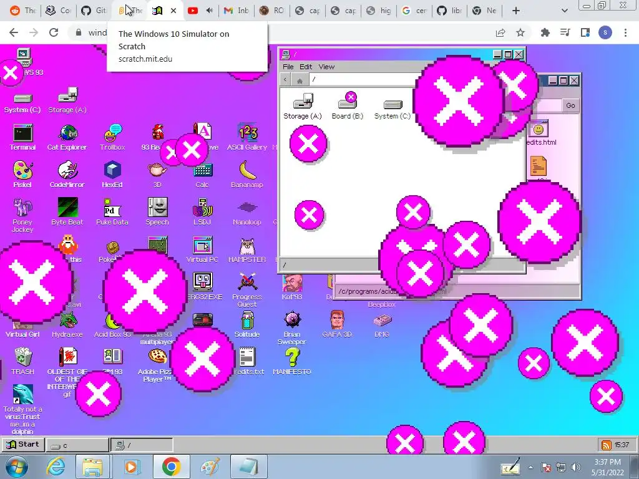The width and height of the screenshot is (639, 479).
Task: Launch Cat Explorer from the desktop
Action: [67, 138]
